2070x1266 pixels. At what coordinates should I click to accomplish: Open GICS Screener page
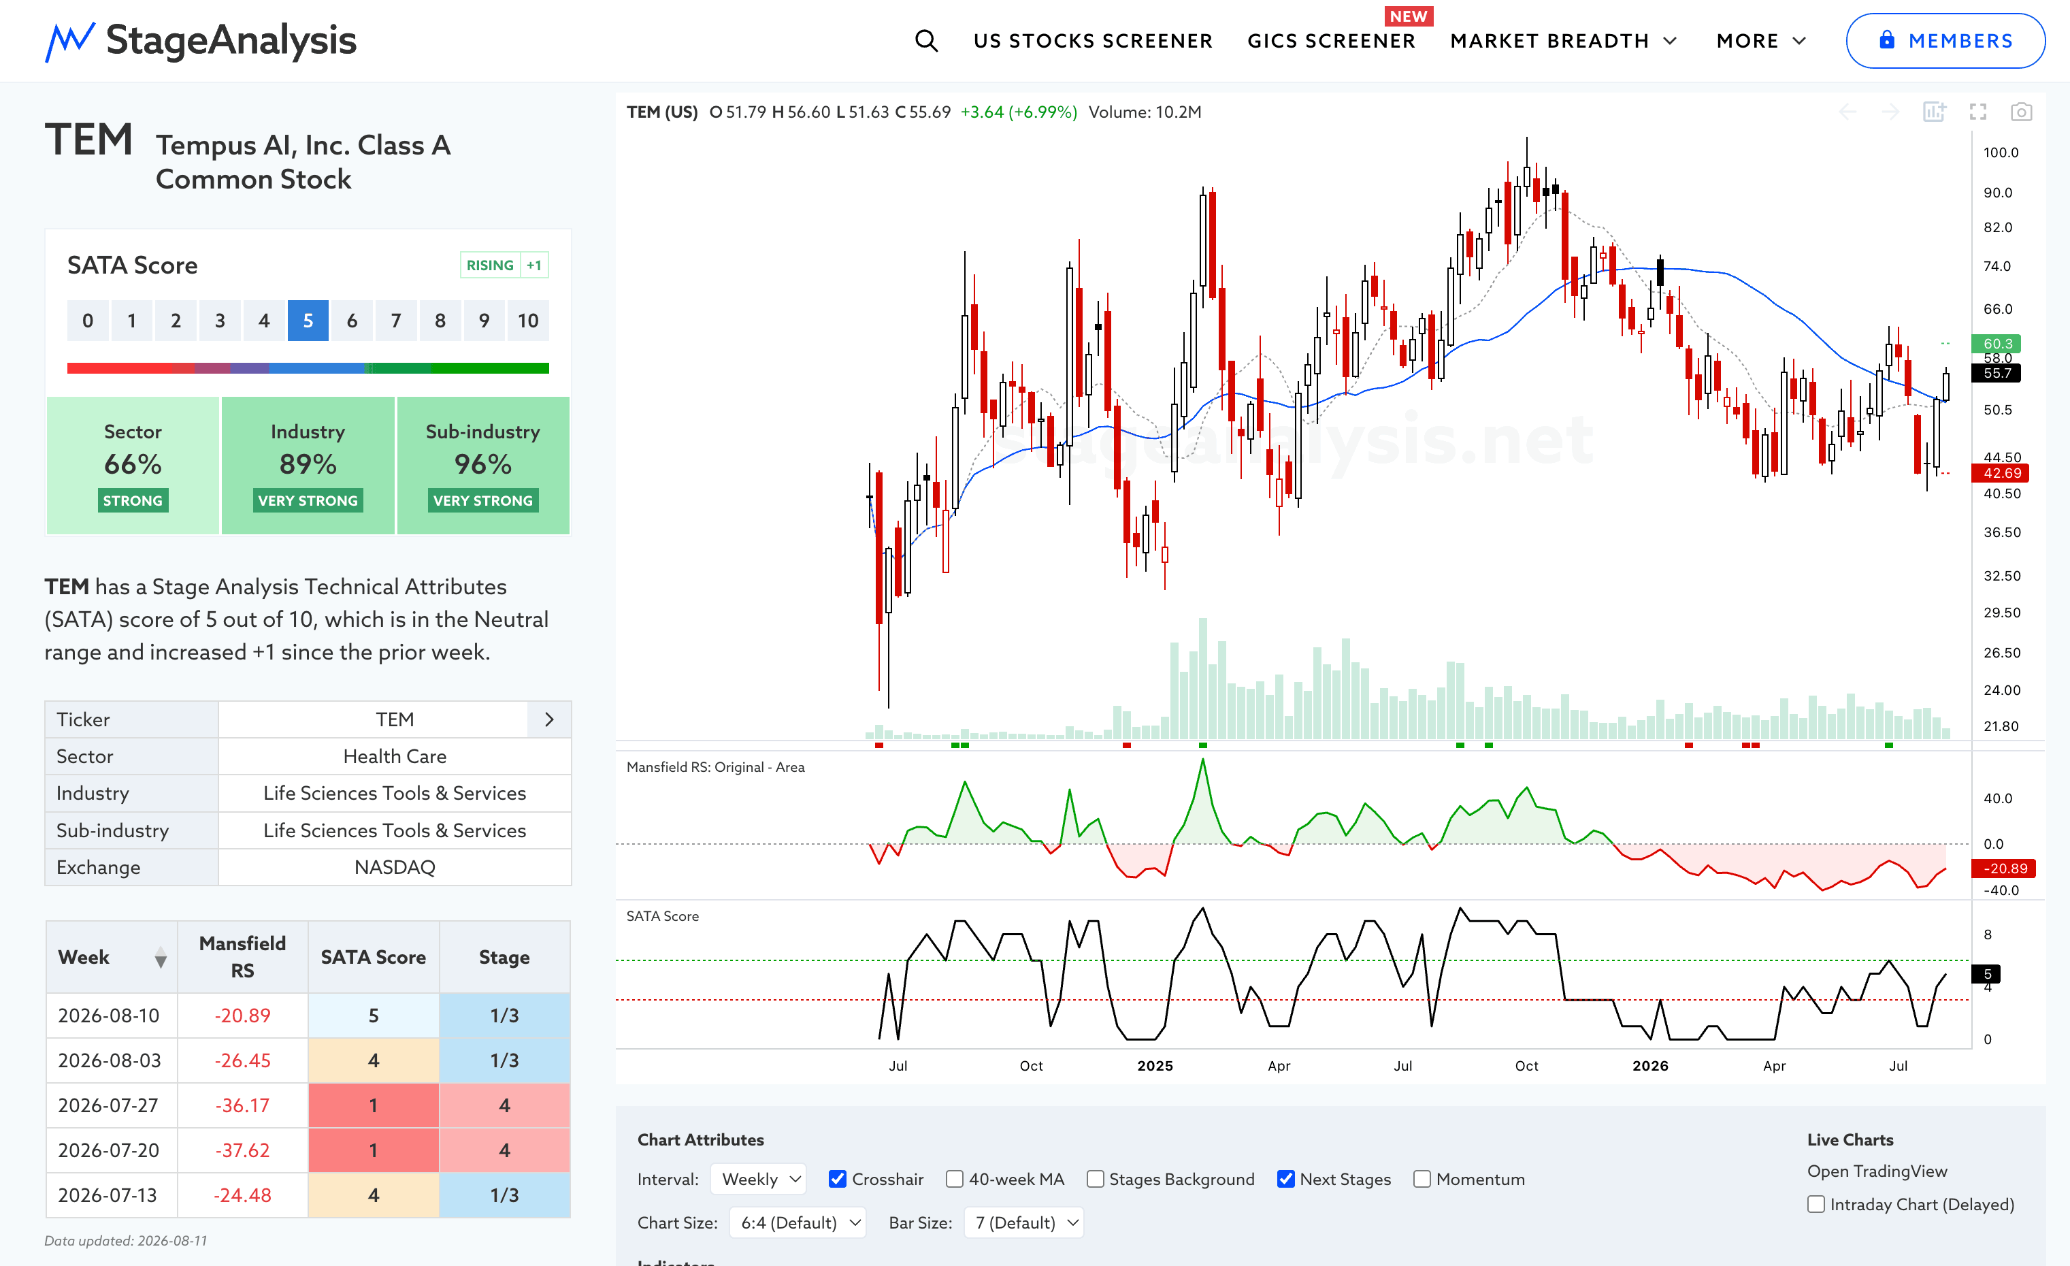[x=1332, y=40]
